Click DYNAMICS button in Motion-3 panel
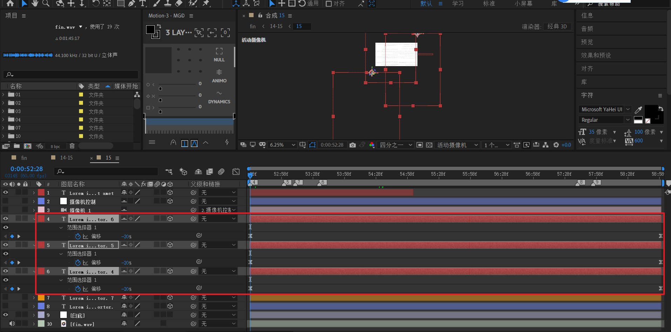This screenshot has height=332, width=671. pyautogui.click(x=219, y=97)
